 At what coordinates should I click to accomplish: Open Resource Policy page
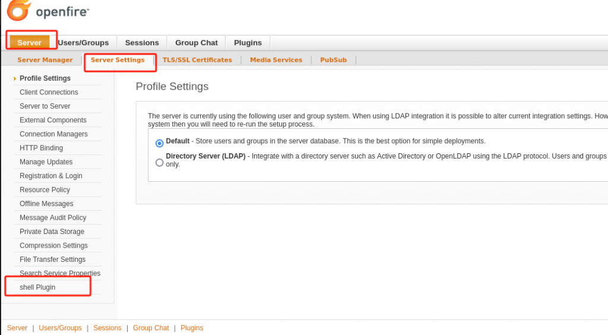(45, 190)
